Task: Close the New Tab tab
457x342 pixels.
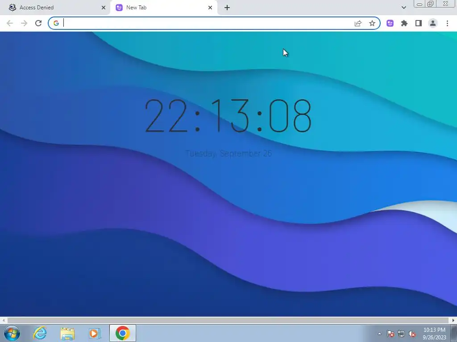Action: [x=210, y=8]
